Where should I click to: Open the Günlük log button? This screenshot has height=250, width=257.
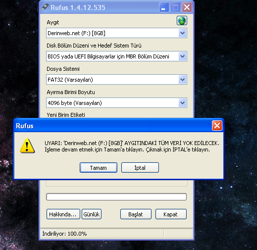tap(92, 214)
